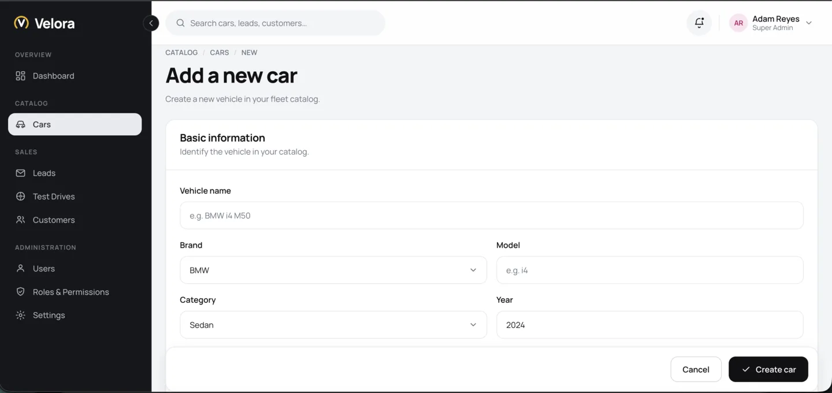832x393 pixels.
Task: Click the Basic information heading
Action: click(222, 138)
